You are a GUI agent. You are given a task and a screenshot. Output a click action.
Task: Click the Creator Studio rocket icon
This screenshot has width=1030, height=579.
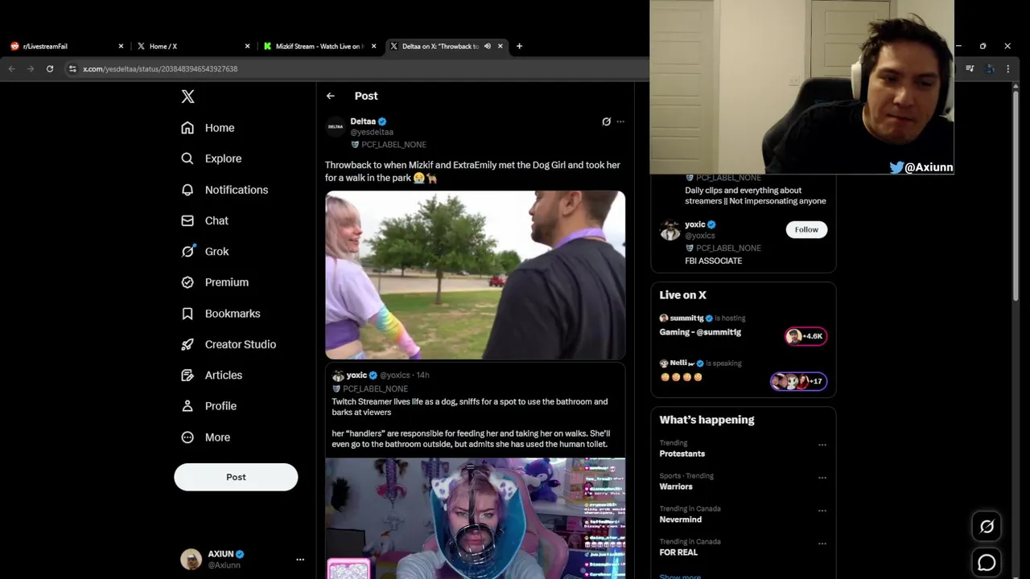[x=187, y=344]
